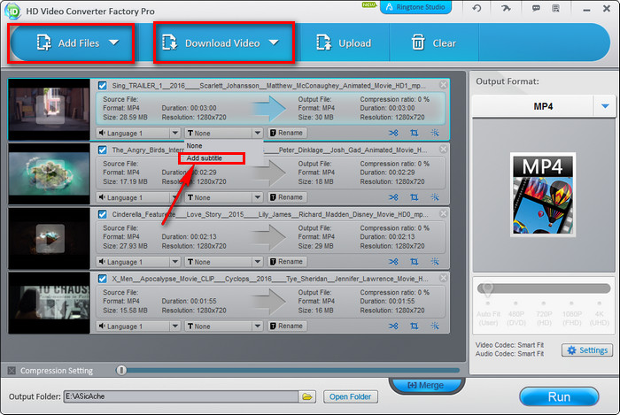Start conversion with Run button

click(x=559, y=396)
